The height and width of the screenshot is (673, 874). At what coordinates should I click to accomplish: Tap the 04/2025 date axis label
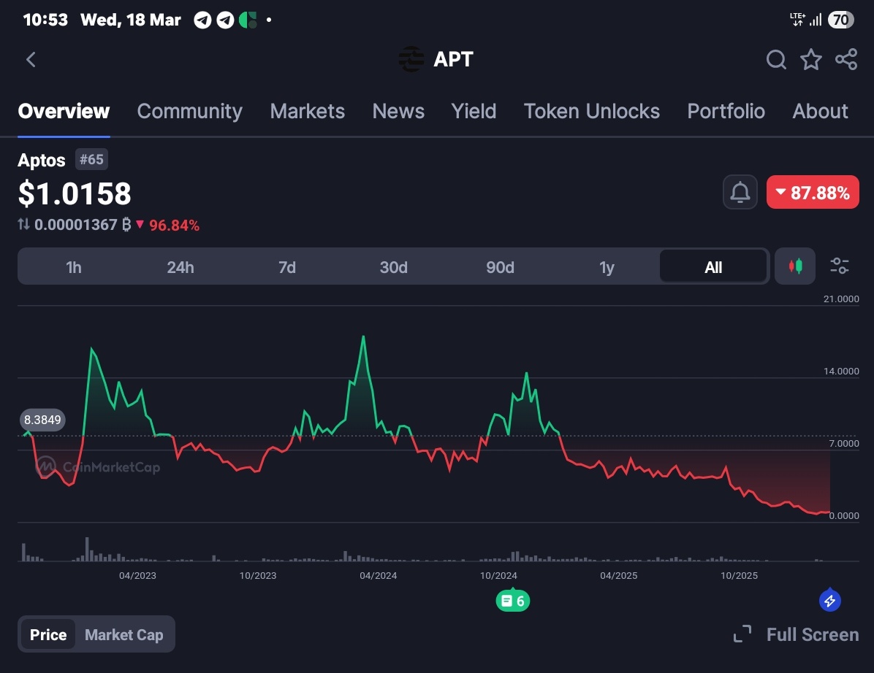(x=619, y=576)
